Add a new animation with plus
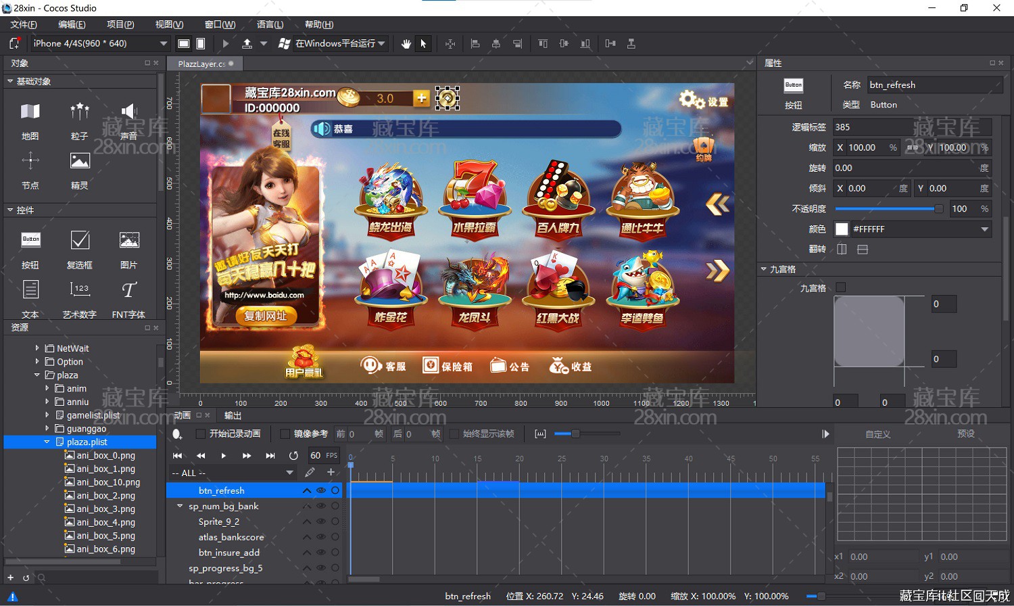Image resolution: width=1014 pixels, height=606 pixels. [331, 472]
